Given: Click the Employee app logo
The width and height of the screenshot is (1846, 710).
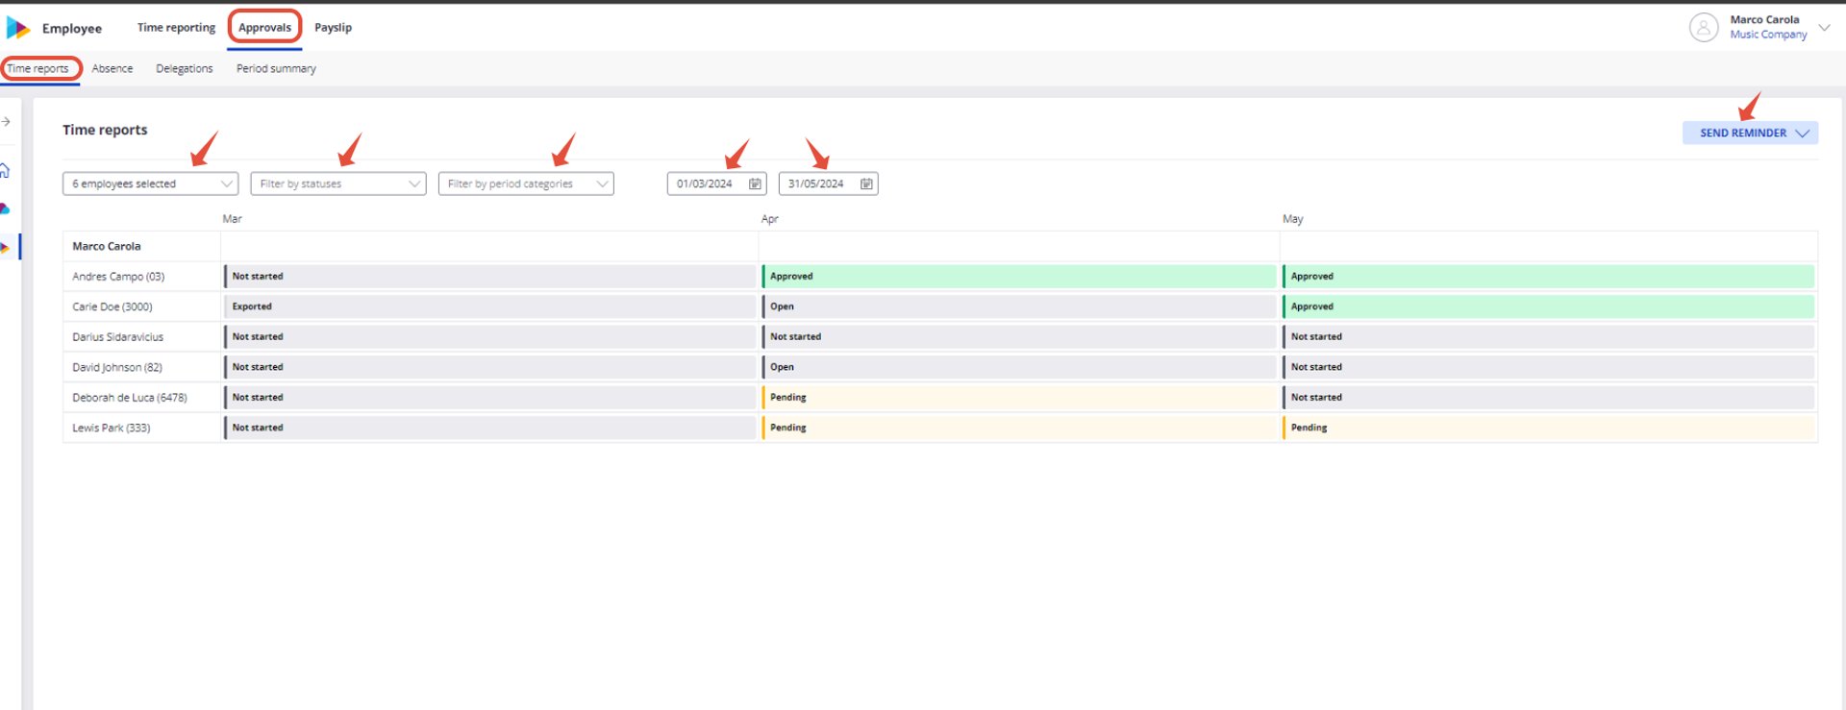Looking at the screenshot, I should [18, 28].
